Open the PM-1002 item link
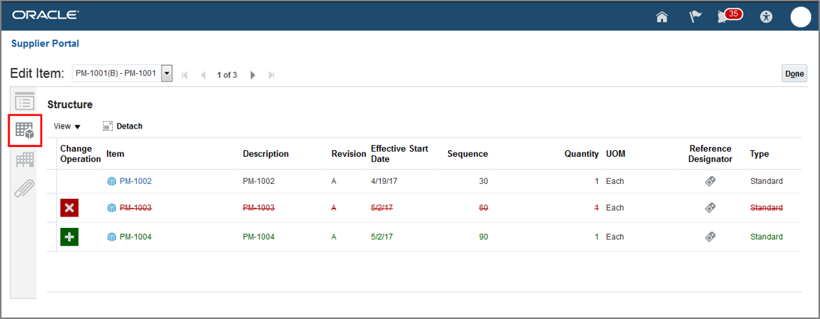 tap(135, 181)
